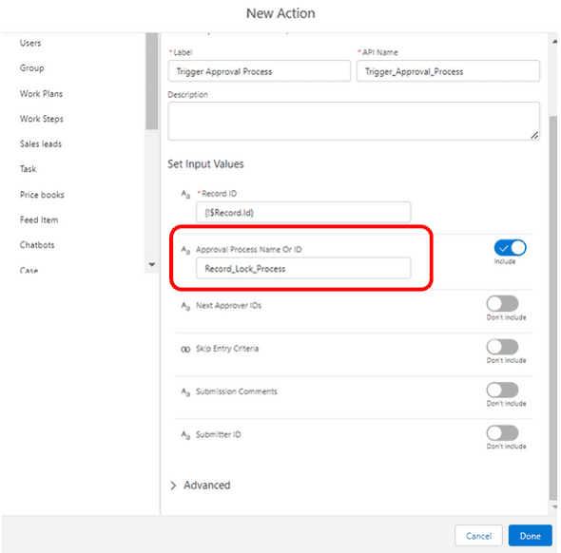The height and width of the screenshot is (553, 561).
Task: Click the down arrow of the category list
Action: pos(152,265)
